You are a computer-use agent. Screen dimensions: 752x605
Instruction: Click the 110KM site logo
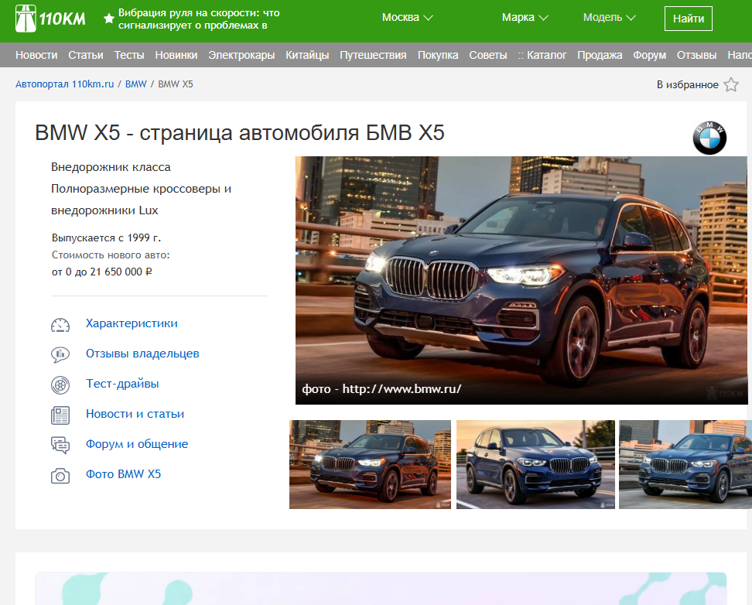[50, 19]
